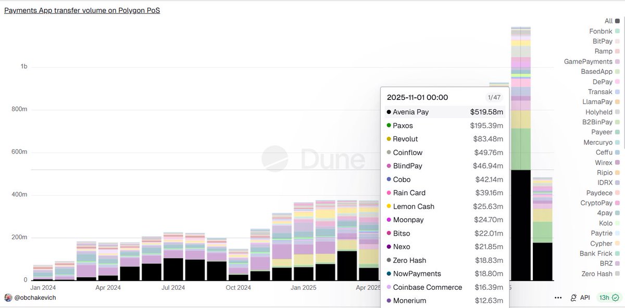Click the Jan 2024 x-axis label

point(43,287)
